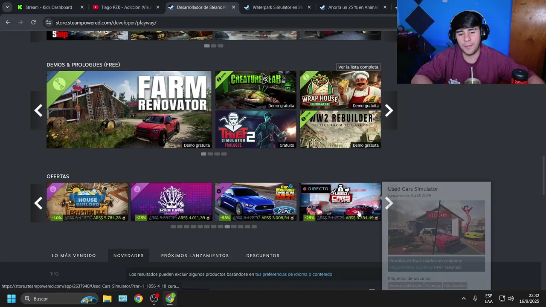Switch to Waterpark Simulator Steam tab
This screenshot has width=546, height=307.
tap(277, 7)
